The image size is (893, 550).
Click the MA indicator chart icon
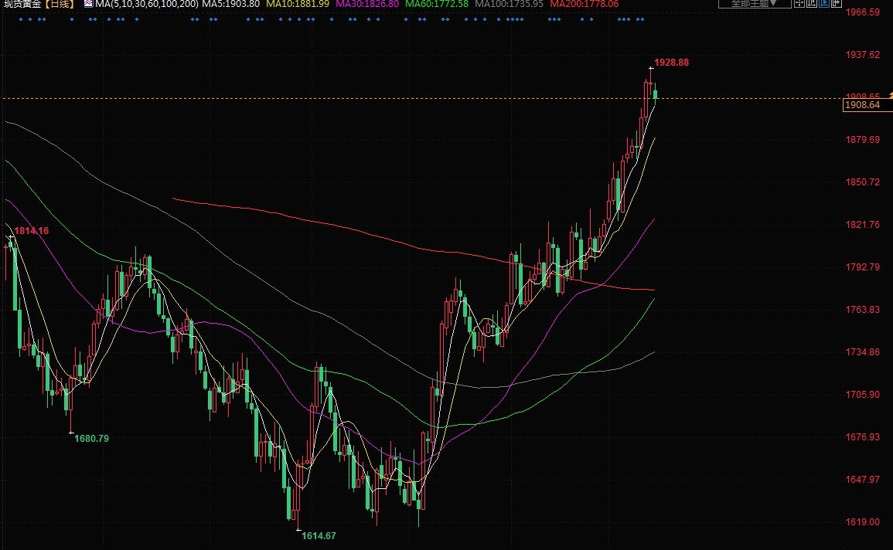point(87,4)
